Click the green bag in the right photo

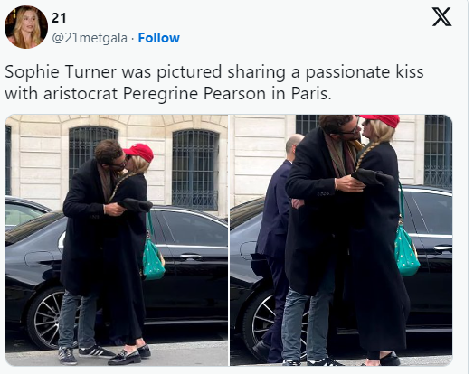406,250
